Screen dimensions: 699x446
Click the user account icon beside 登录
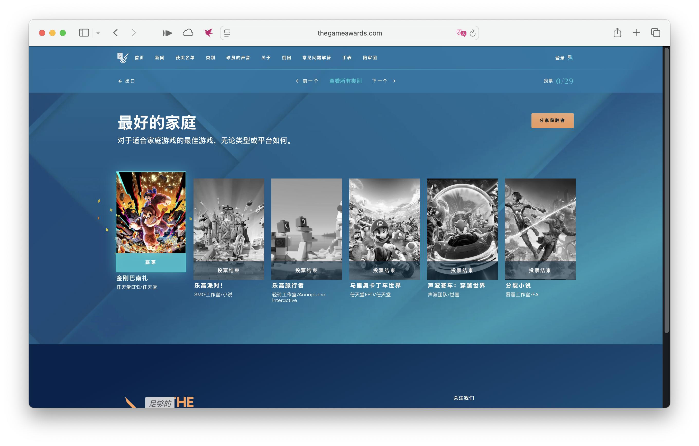[571, 58]
